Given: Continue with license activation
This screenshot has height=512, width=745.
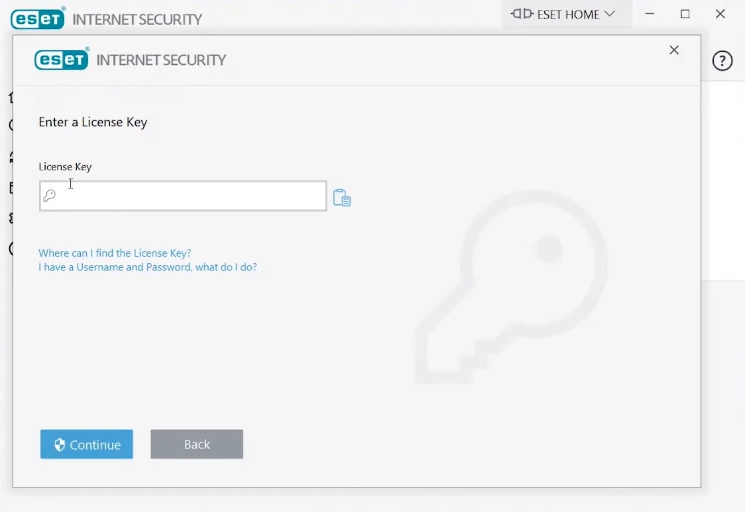Looking at the screenshot, I should (x=86, y=444).
